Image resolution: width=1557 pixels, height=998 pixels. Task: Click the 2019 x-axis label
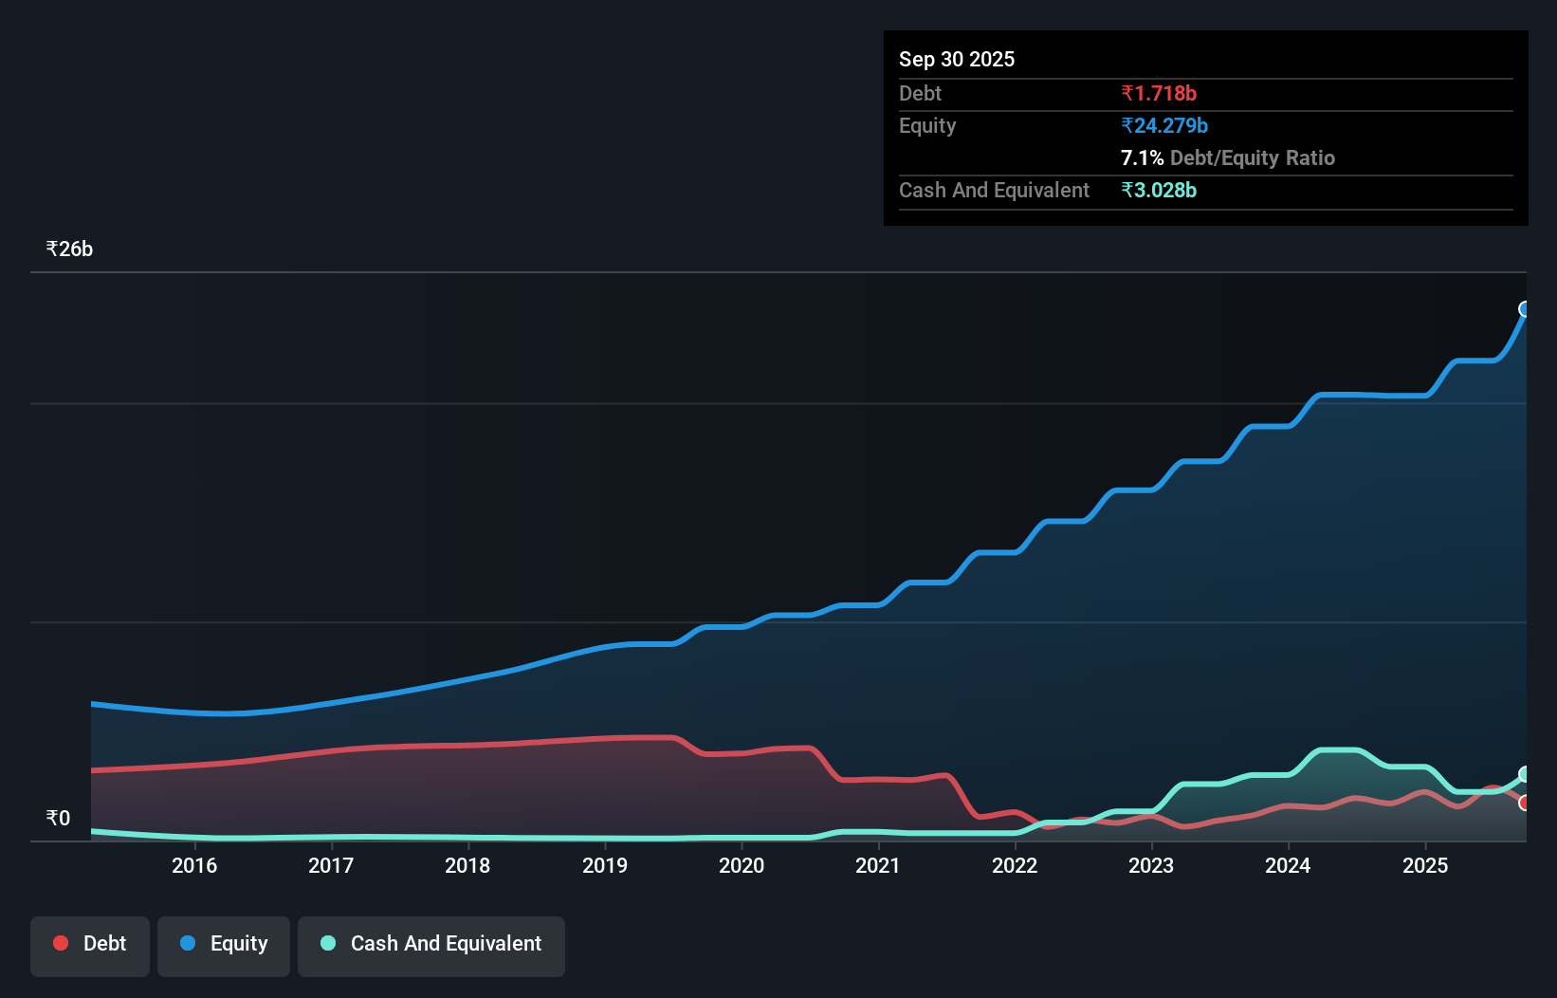tap(605, 865)
